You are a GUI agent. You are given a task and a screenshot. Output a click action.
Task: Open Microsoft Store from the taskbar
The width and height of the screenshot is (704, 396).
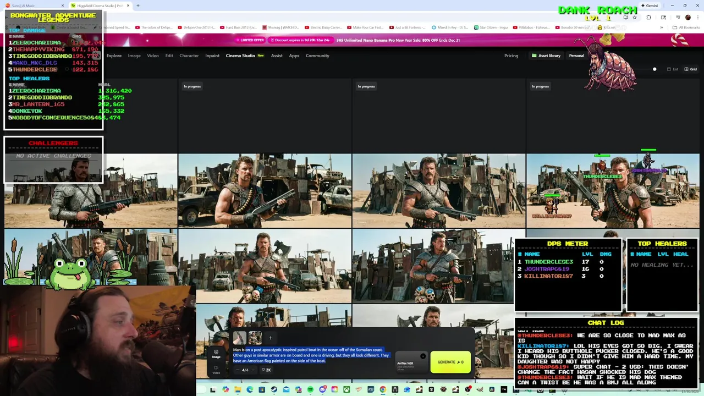(262, 389)
